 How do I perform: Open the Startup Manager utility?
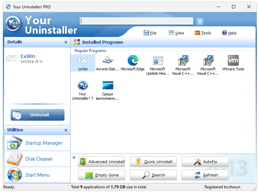[37, 143]
